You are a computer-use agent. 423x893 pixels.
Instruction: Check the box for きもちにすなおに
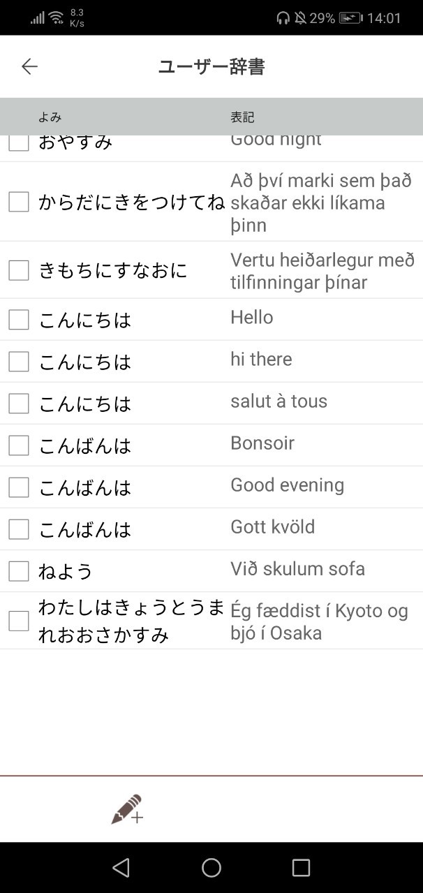(19, 270)
